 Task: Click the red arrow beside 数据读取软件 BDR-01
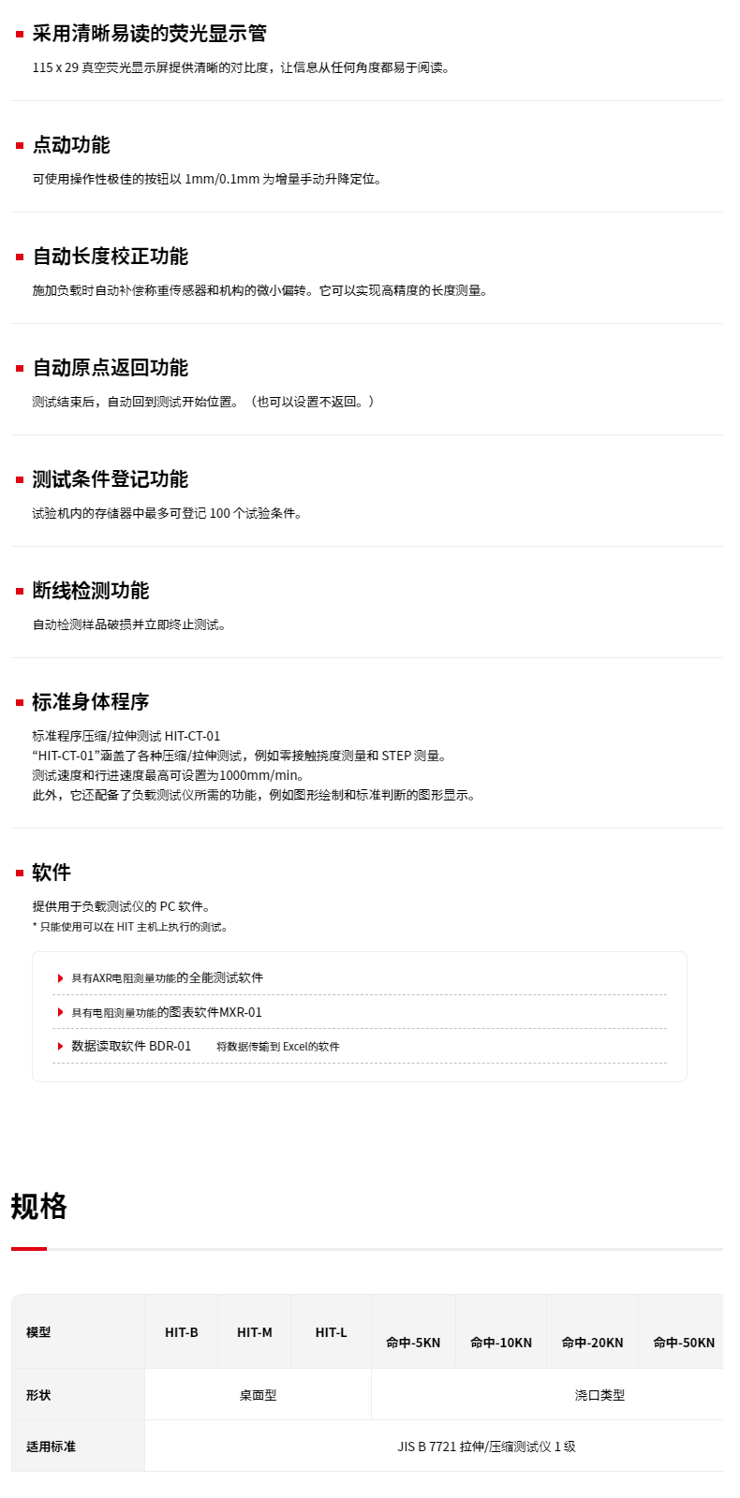pyautogui.click(x=61, y=1047)
